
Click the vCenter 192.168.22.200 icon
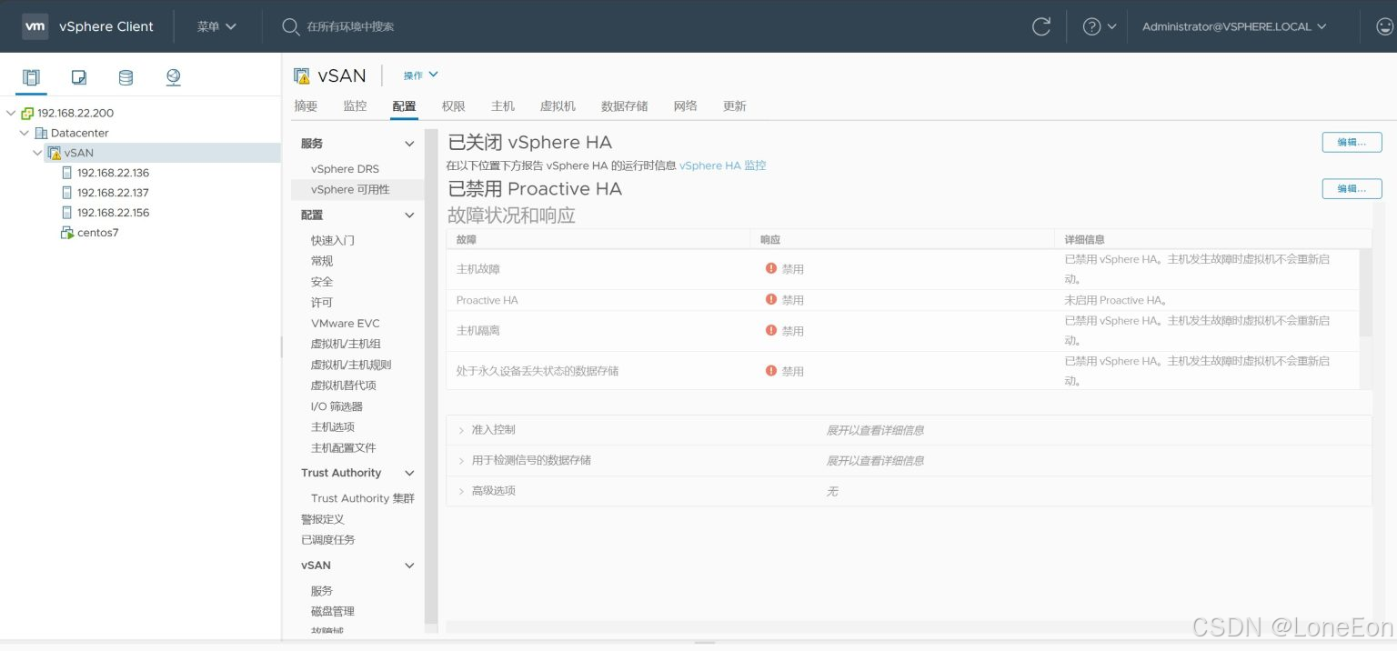click(x=28, y=113)
